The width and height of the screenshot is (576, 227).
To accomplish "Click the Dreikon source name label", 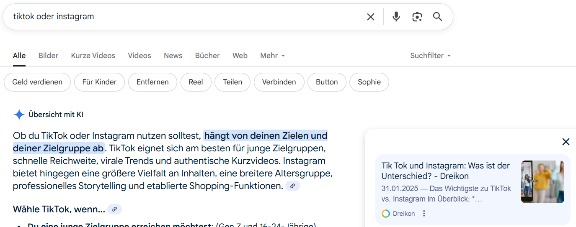I will (x=404, y=214).
